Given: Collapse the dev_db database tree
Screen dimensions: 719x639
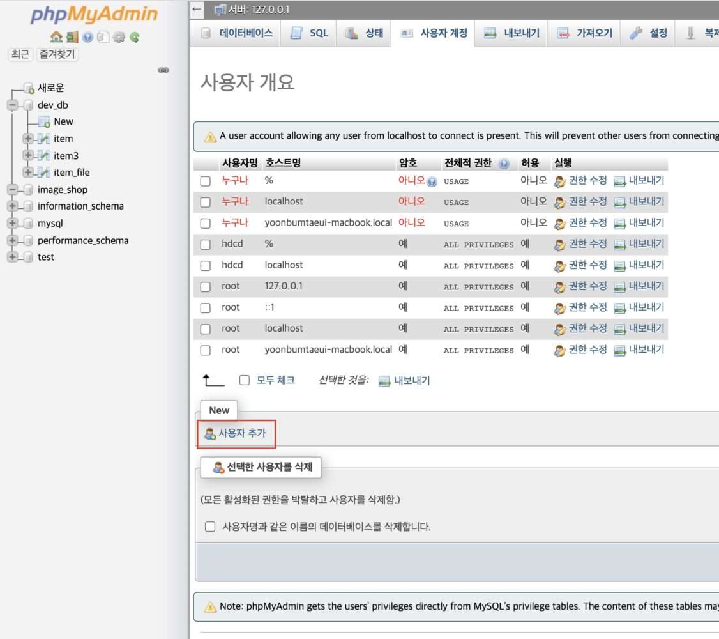Looking at the screenshot, I should [13, 105].
